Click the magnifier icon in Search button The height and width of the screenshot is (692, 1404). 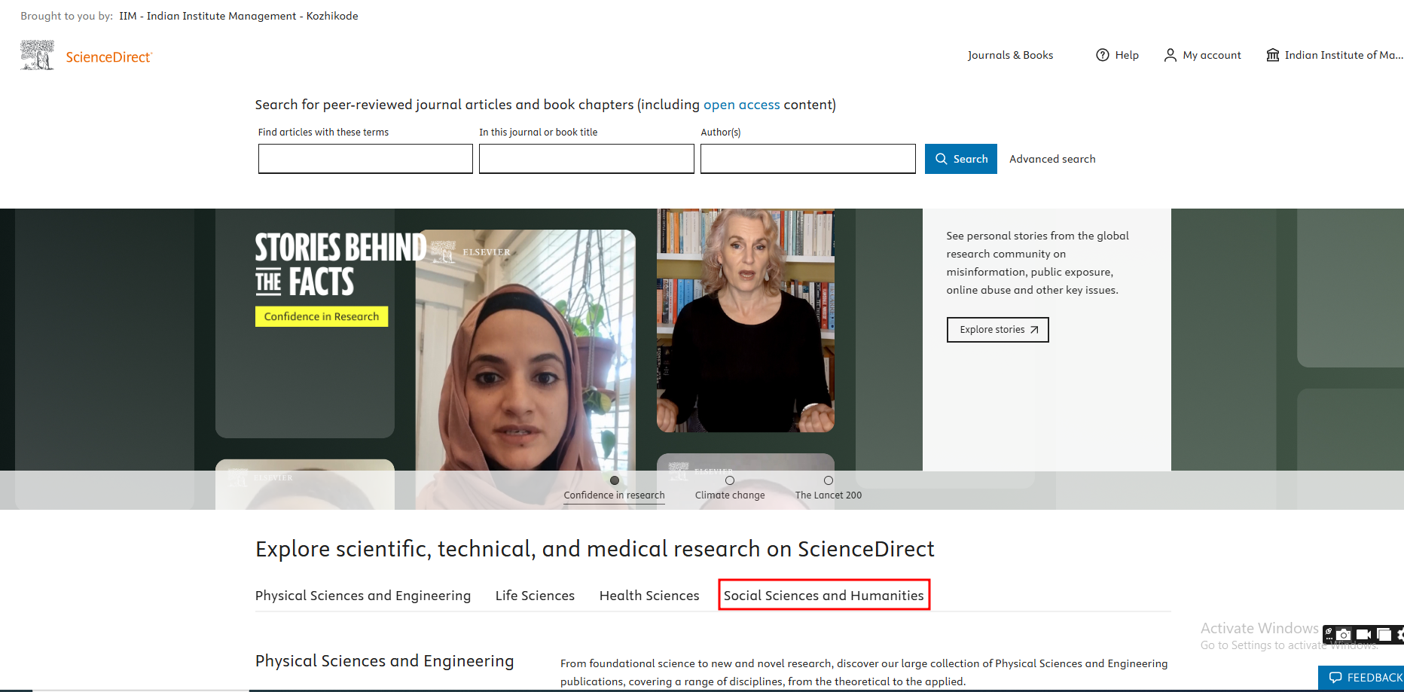click(941, 159)
